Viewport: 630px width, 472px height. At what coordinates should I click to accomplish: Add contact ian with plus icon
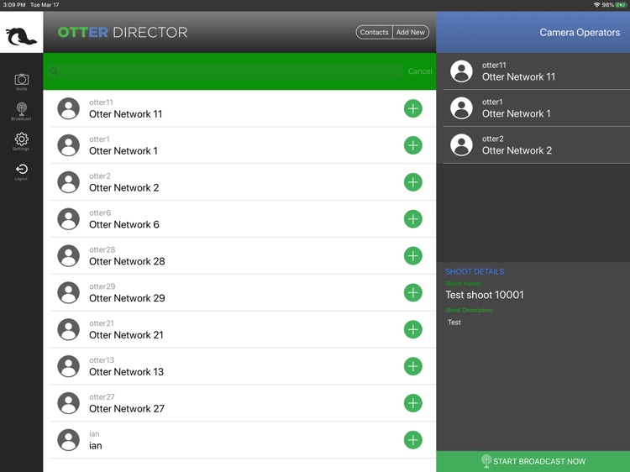[x=412, y=440]
